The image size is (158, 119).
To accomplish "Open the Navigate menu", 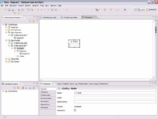I will tap(13, 6).
